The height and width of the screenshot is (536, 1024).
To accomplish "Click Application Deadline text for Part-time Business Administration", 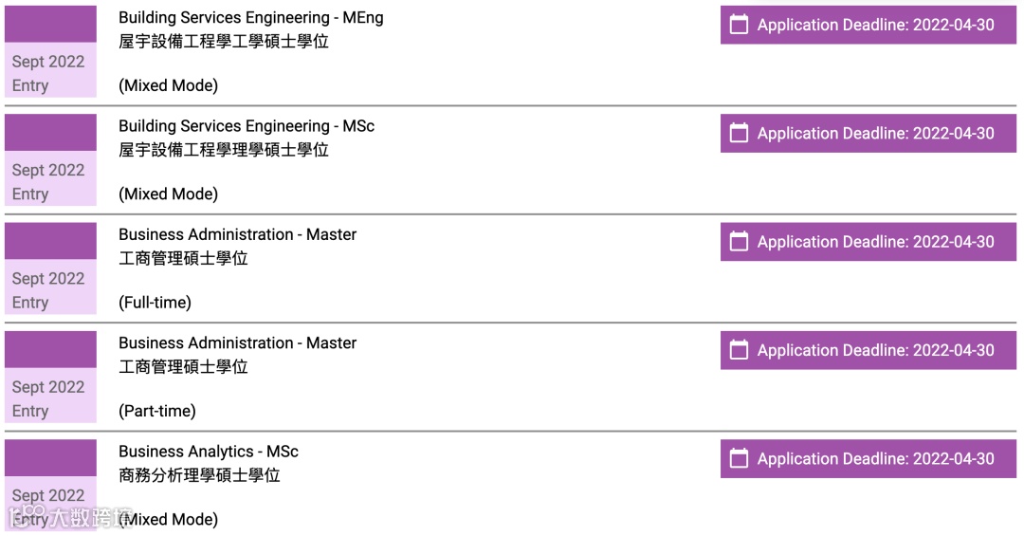I will (x=875, y=350).
